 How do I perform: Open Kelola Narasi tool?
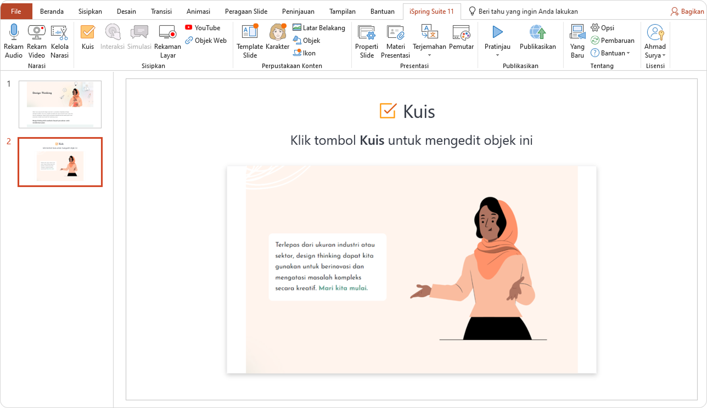pos(59,33)
